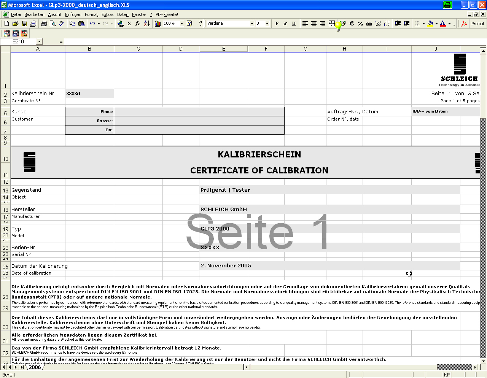Decrease decimal places icon

387,24
